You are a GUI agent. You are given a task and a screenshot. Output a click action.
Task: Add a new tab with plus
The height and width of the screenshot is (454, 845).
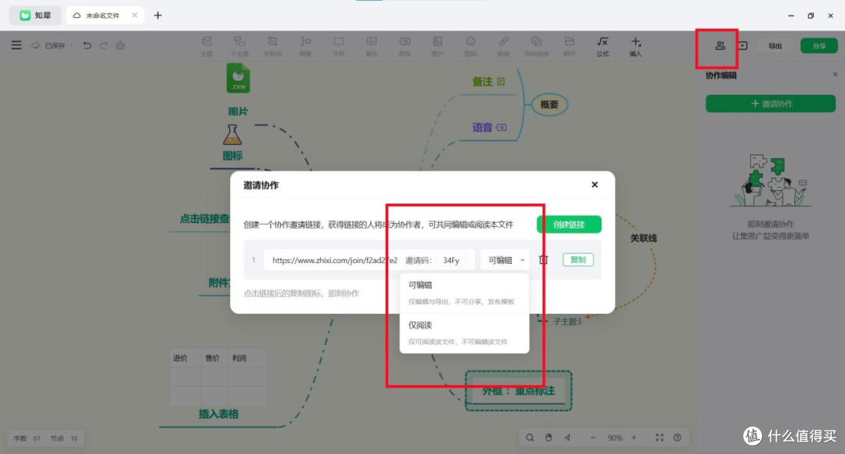pyautogui.click(x=158, y=16)
